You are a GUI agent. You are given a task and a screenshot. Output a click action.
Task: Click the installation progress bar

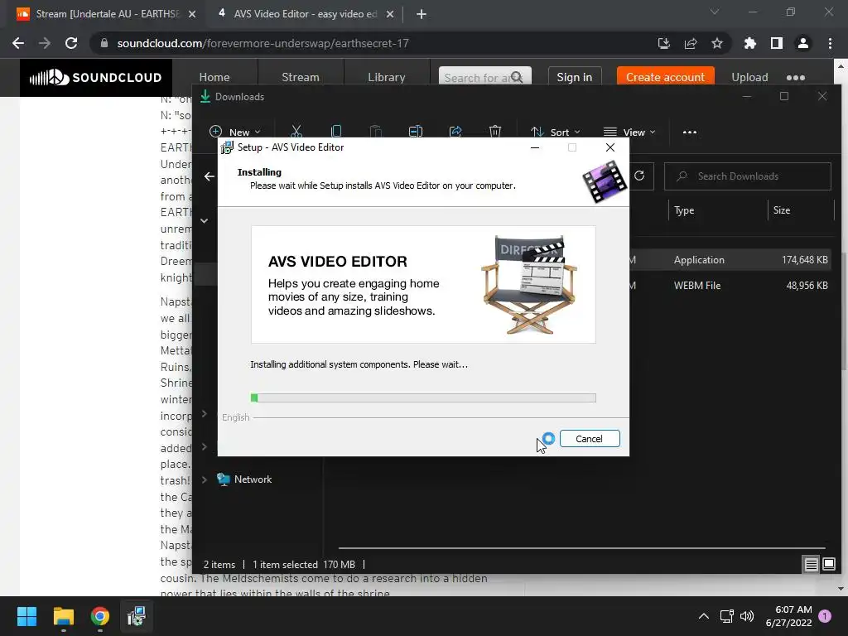[423, 398]
